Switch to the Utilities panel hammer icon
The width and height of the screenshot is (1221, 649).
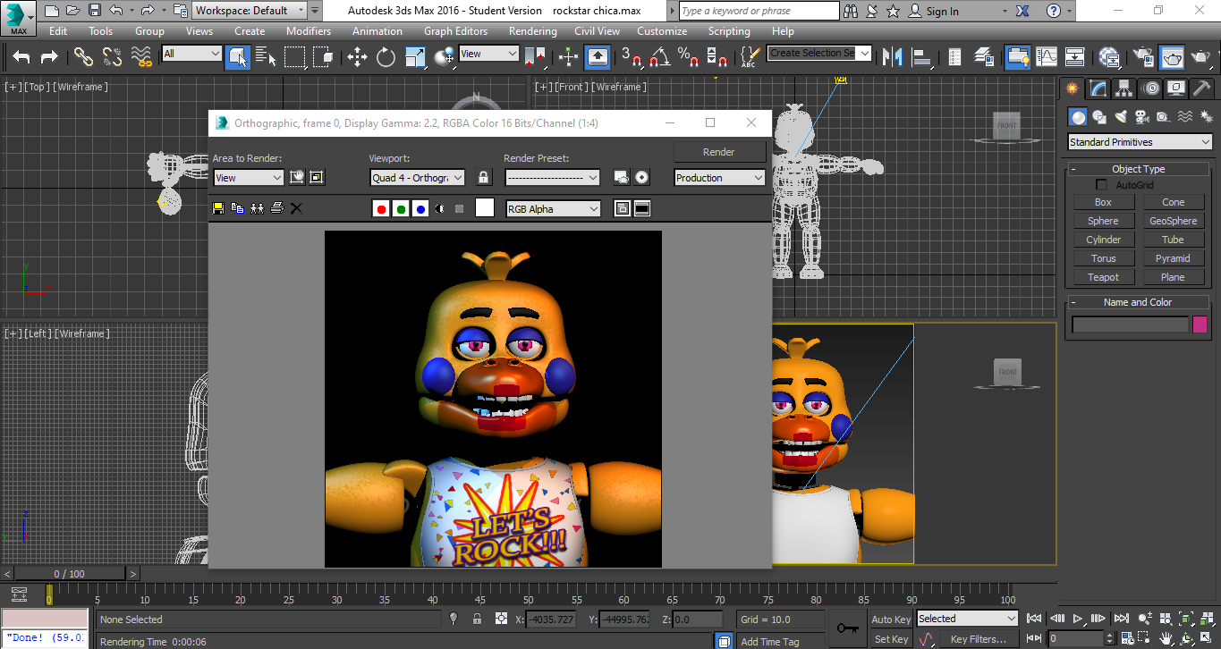[1200, 88]
